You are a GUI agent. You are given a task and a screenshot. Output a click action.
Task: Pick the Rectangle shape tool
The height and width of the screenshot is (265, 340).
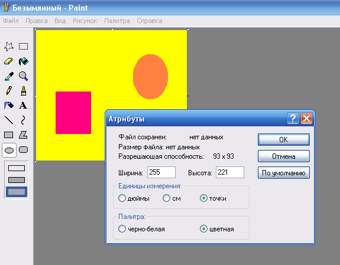pyautogui.click(x=9, y=135)
